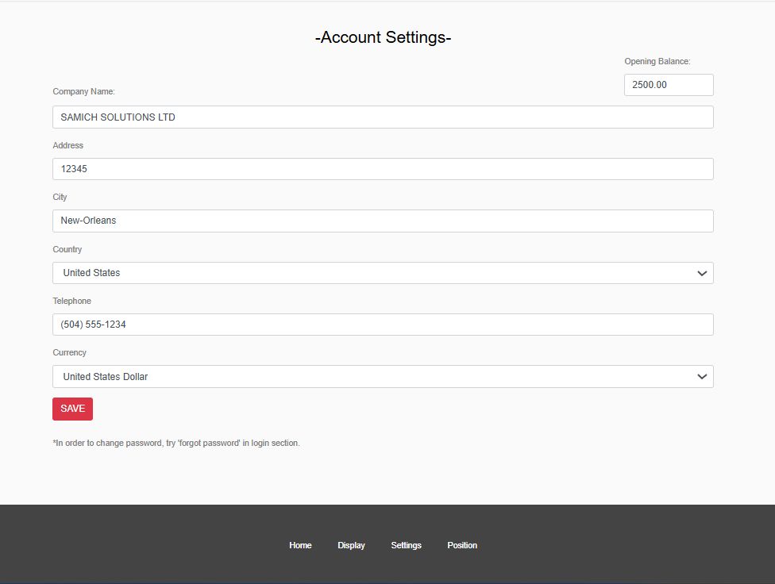Viewport: 775px width, 584px height.
Task: Click the red SAVE button
Action: point(72,409)
